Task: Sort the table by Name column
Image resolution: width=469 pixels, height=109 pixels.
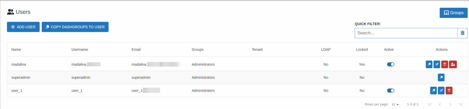Action: 16,49
